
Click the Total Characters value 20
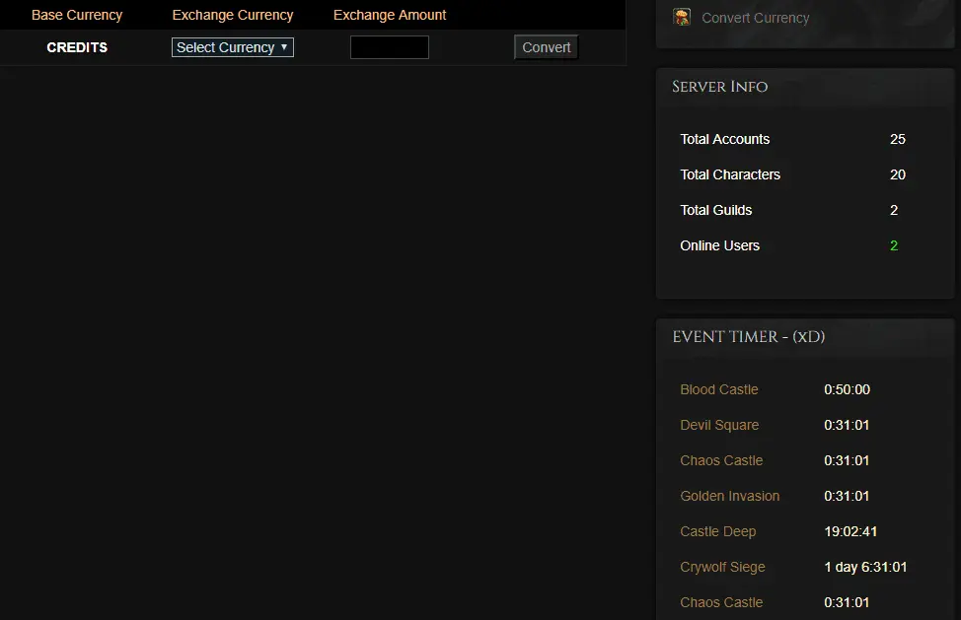point(897,174)
